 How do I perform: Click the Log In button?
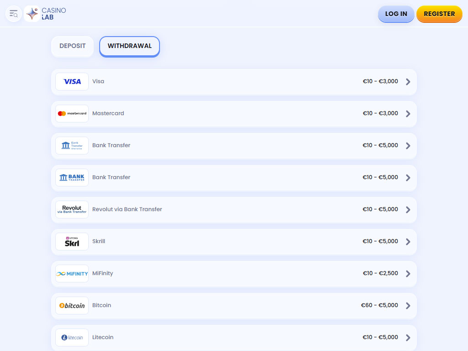pyautogui.click(x=396, y=14)
